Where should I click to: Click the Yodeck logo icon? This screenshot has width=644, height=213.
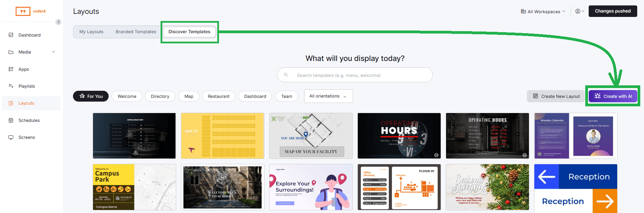coord(23,11)
